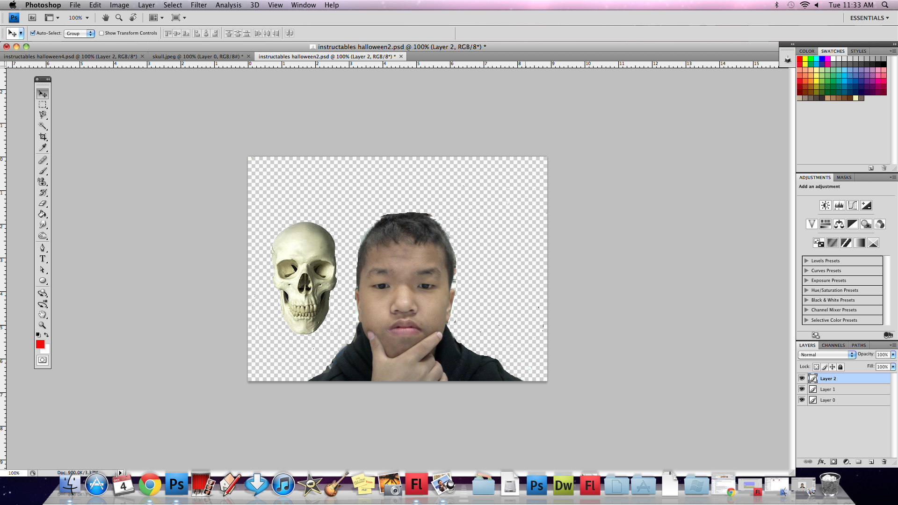This screenshot has width=898, height=505.
Task: Open the Filter menu
Action: [x=199, y=5]
